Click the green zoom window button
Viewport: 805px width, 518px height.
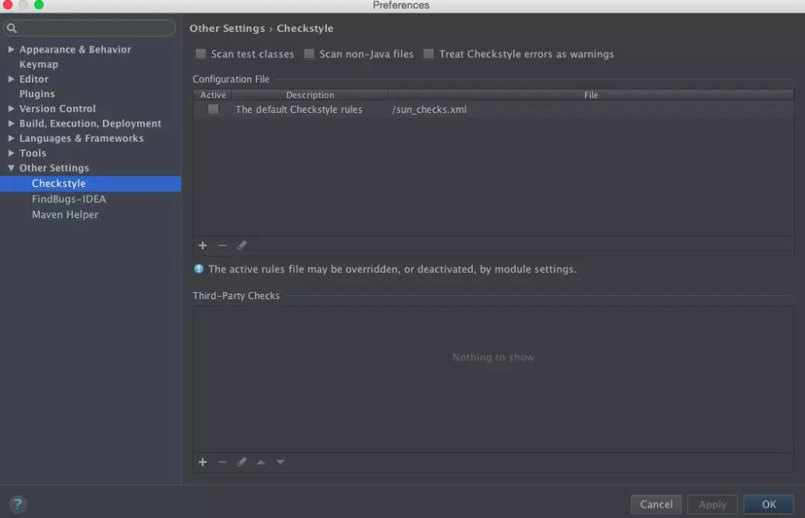point(38,5)
